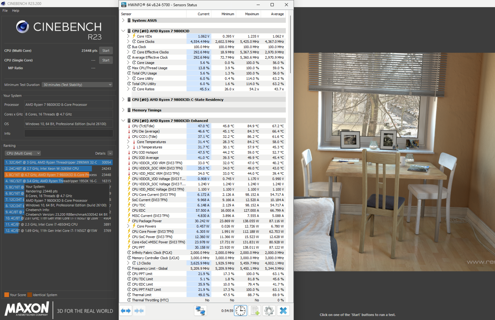Click the Cinebench R23 logo sphere
The height and width of the screenshot is (320, 495).
(x=23, y=27)
